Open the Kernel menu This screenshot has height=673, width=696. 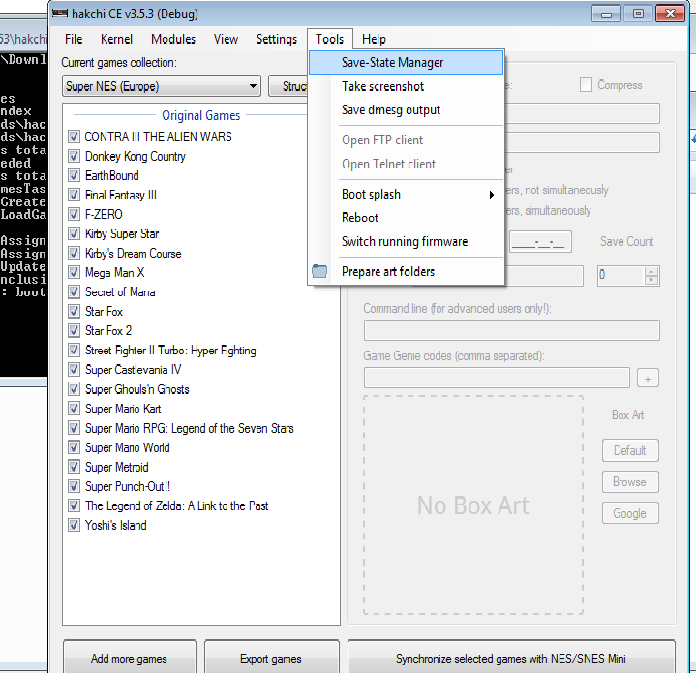[116, 39]
